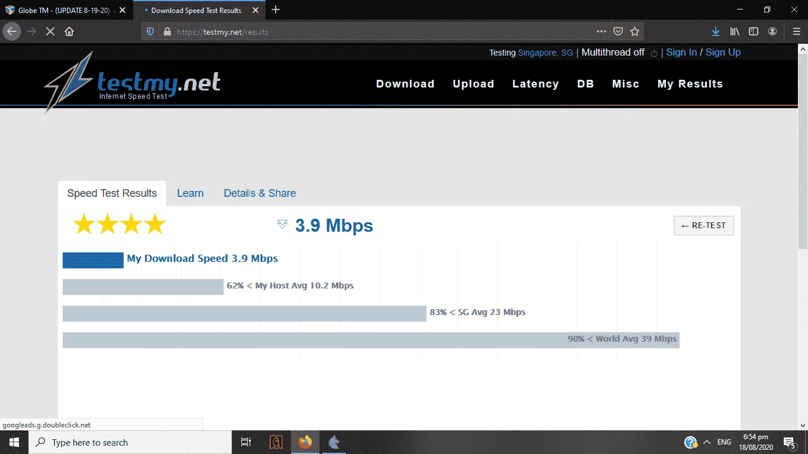Open a new browser tab
808x454 pixels.
click(276, 10)
